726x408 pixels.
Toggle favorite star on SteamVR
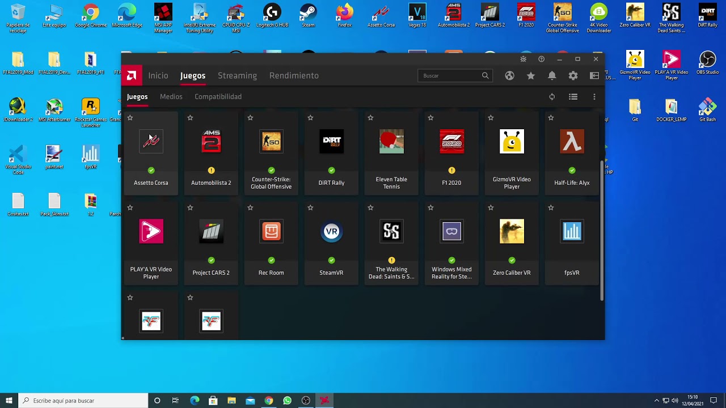coord(310,208)
